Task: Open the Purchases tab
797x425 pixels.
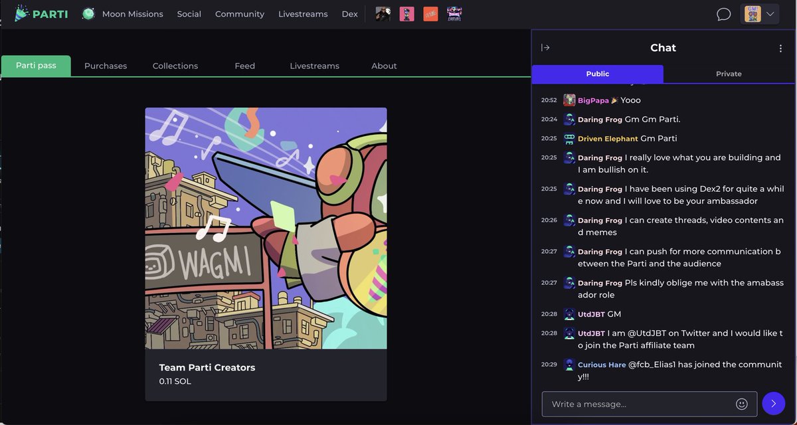Action: click(x=106, y=66)
